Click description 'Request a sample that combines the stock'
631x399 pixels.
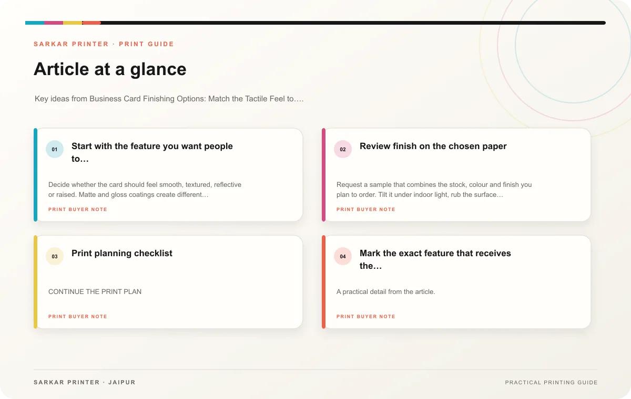coord(434,190)
